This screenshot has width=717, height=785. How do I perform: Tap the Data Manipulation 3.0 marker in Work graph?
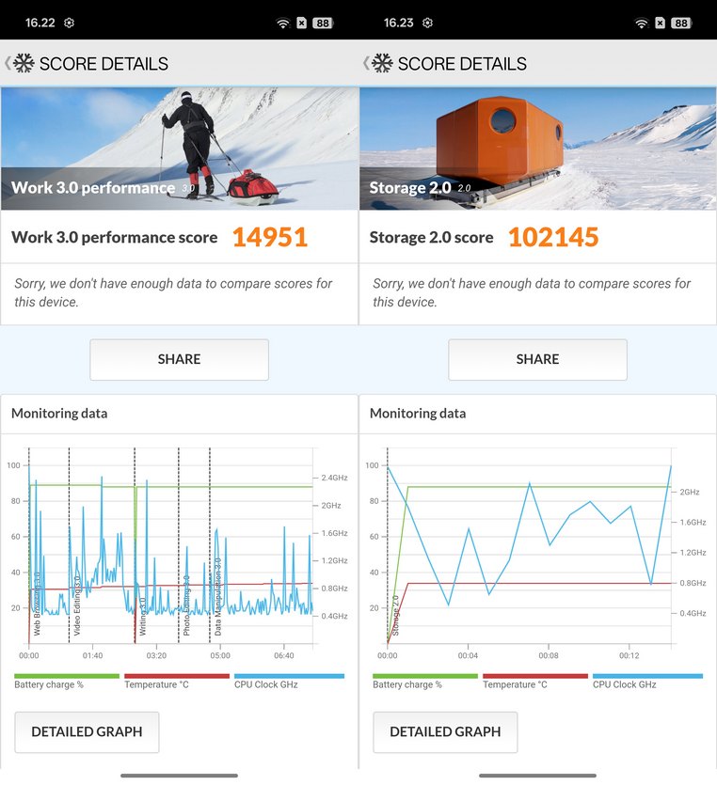click(x=218, y=597)
